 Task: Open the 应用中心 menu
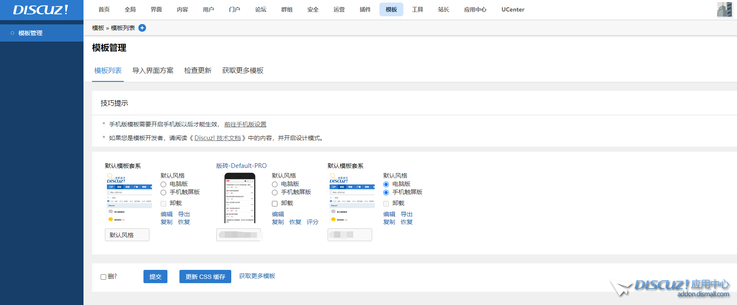pos(475,9)
